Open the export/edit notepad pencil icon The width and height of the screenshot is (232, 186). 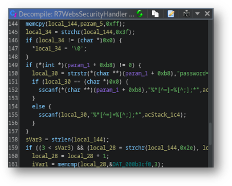(171, 14)
